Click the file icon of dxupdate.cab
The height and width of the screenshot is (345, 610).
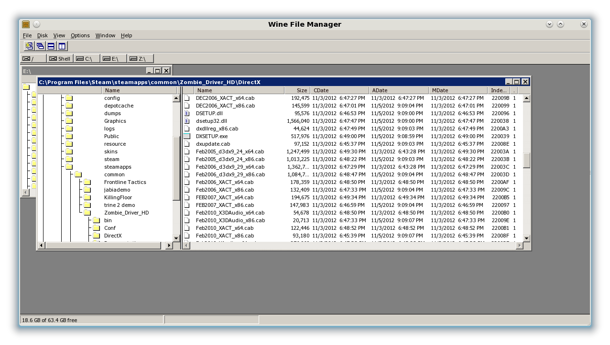(x=187, y=144)
